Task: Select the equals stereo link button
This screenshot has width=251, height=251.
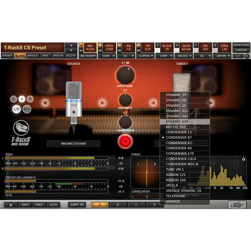Action: click(22, 99)
